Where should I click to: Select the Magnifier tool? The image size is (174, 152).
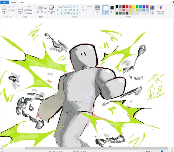45,12
